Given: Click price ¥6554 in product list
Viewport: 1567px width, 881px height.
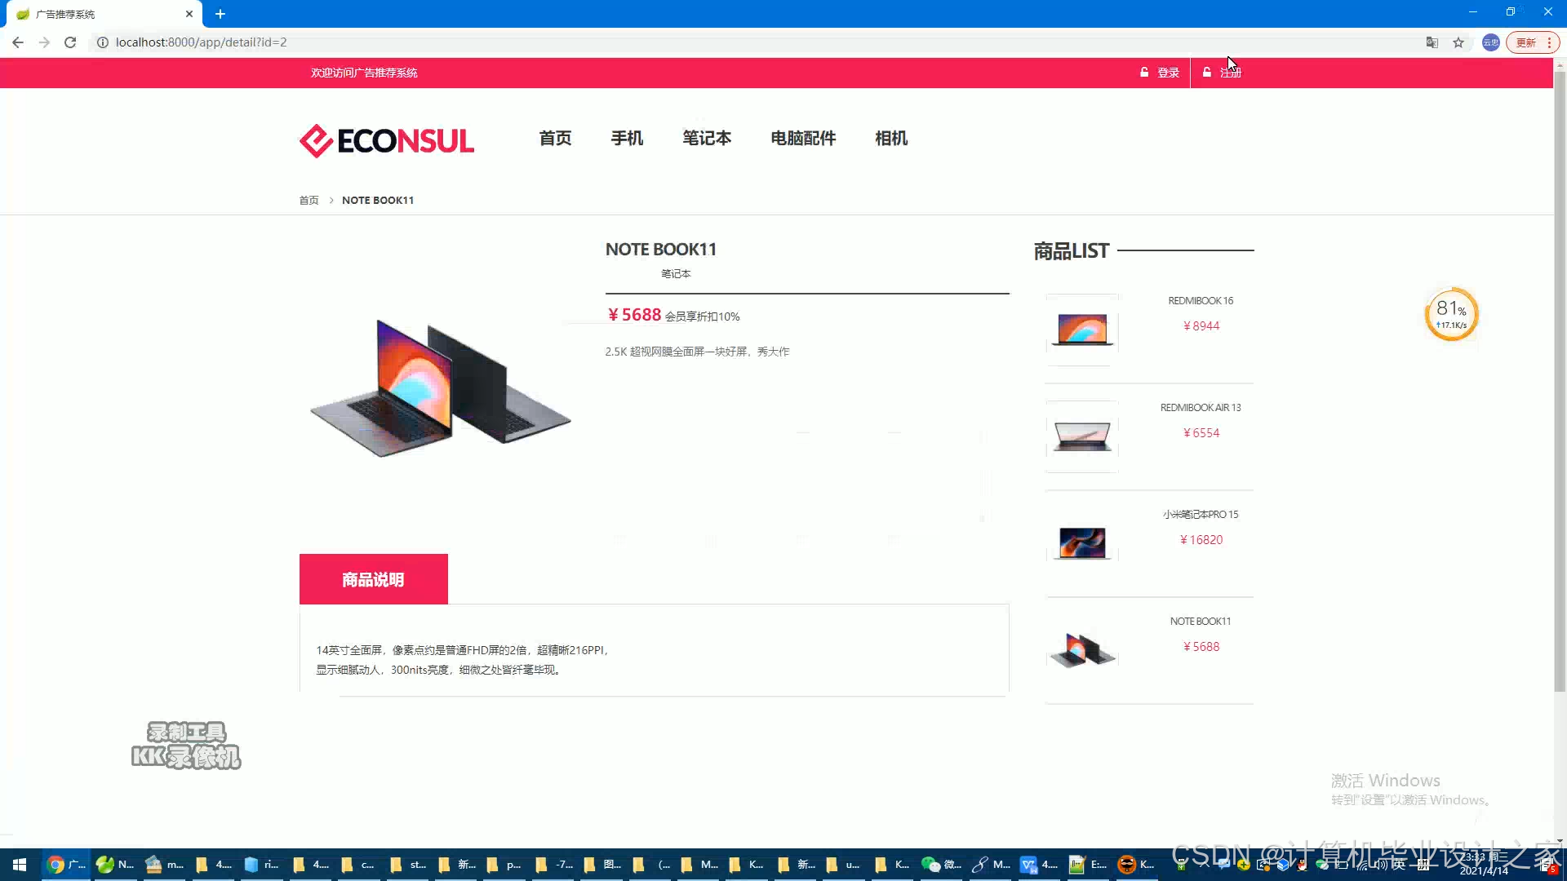Looking at the screenshot, I should [1201, 432].
